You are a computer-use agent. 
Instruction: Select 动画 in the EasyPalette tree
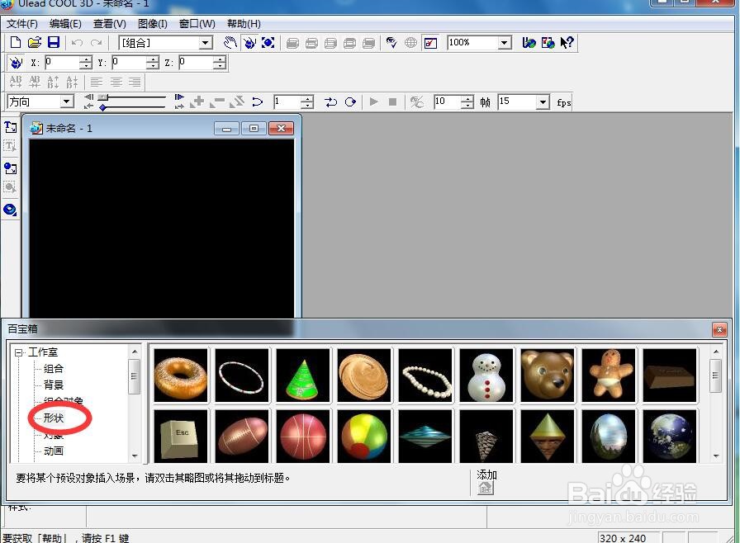[54, 451]
